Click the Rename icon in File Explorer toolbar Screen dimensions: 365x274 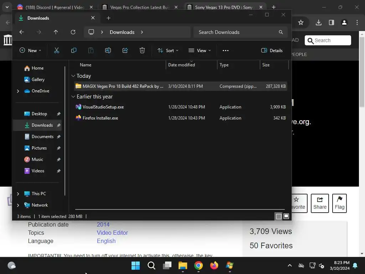[x=108, y=50]
